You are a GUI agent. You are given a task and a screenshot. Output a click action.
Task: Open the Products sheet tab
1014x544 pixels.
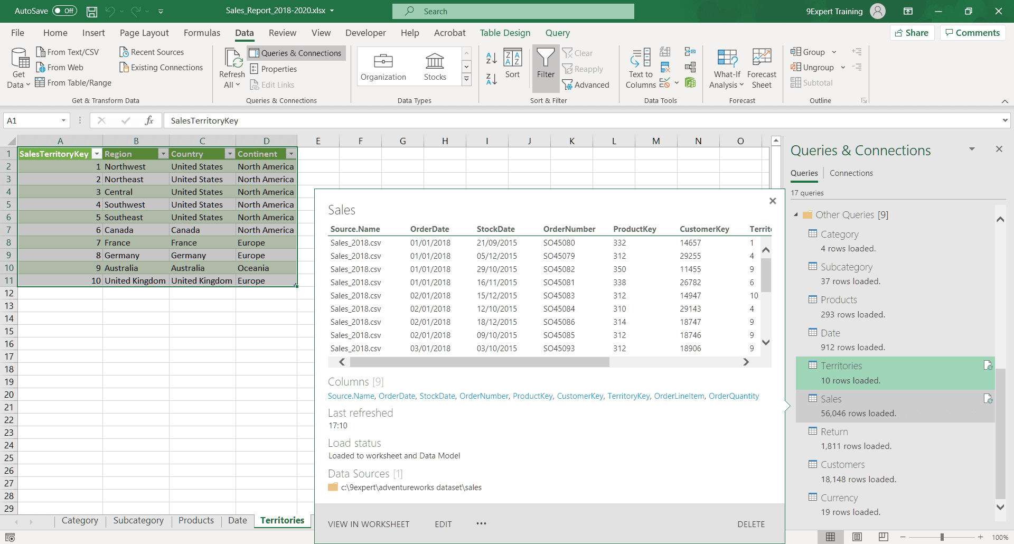(196, 520)
